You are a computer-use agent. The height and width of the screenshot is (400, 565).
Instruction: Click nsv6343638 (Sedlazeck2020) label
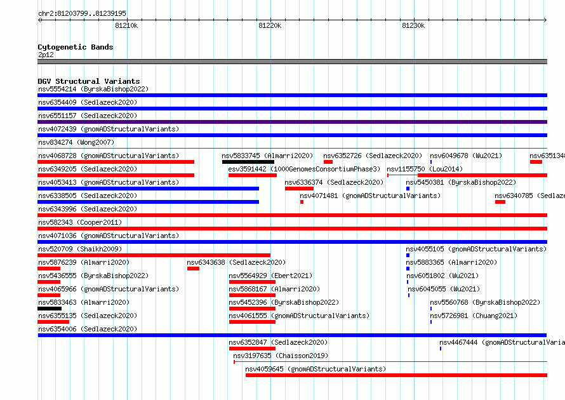(236, 262)
